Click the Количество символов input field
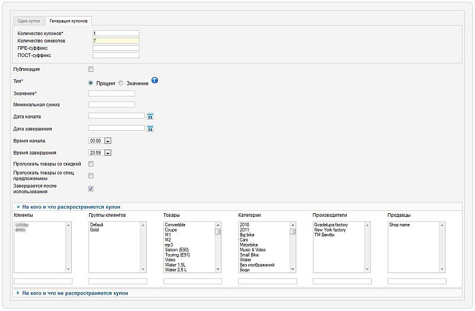Image resolution: width=475 pixels, height=311 pixels. (x=115, y=41)
